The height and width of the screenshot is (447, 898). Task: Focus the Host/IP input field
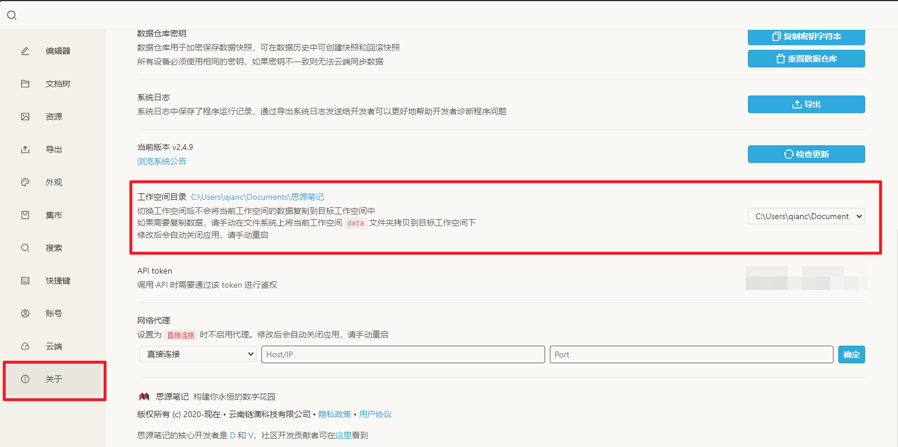coord(403,354)
